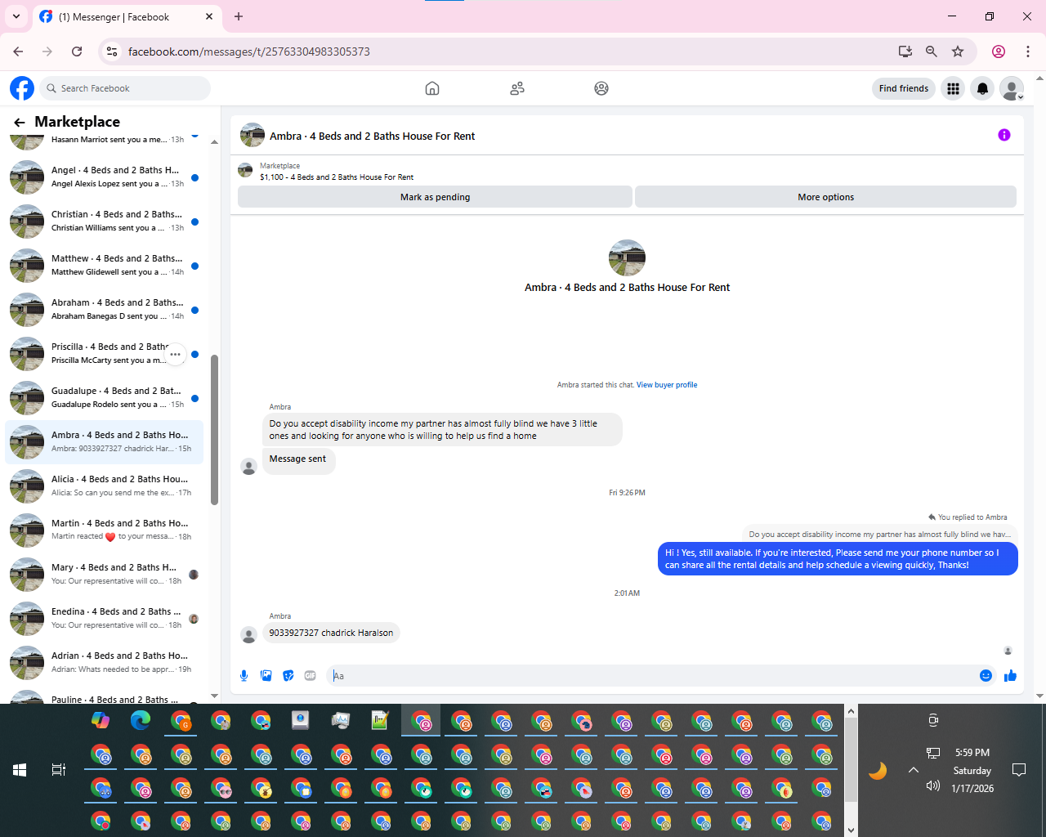This screenshot has width=1046, height=837.
Task: Open the tab search dropdown arrow
Action: point(16,16)
